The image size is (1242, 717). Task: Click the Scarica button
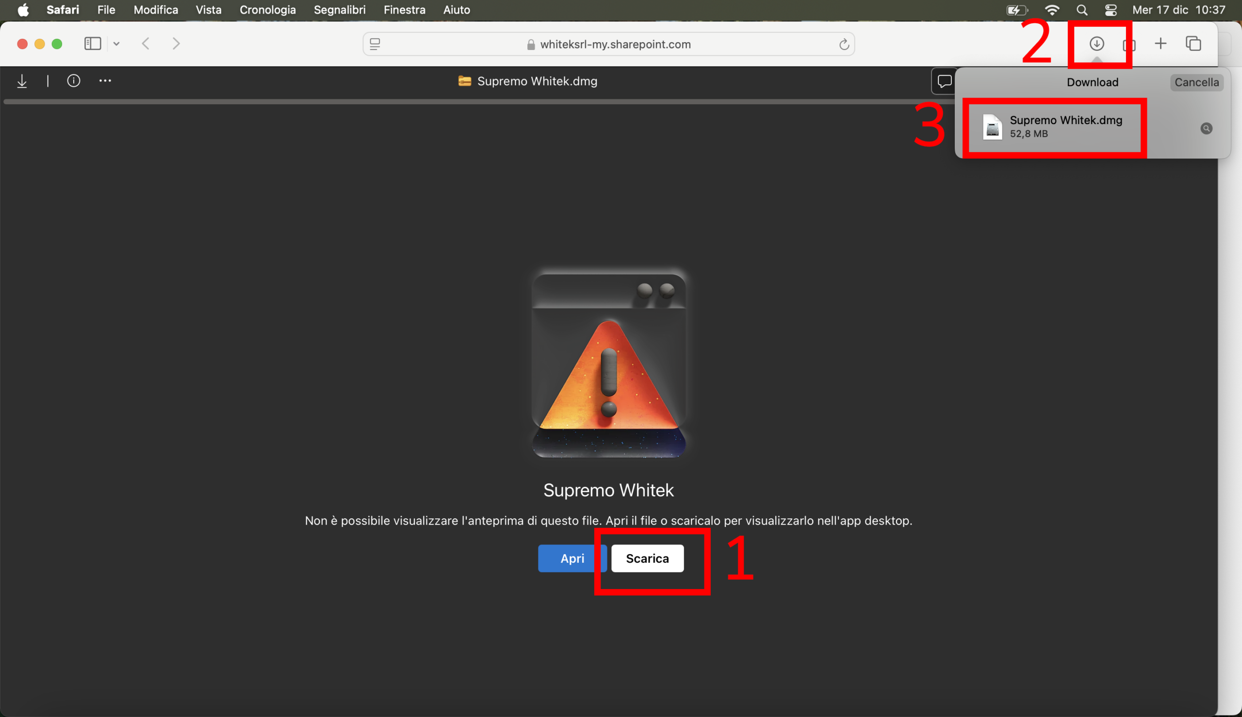point(647,558)
